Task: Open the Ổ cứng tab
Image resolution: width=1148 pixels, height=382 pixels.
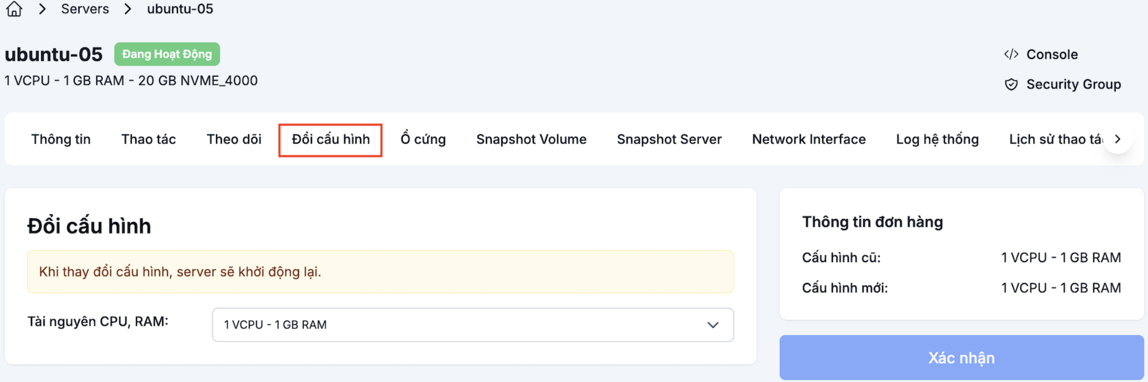Action: (423, 139)
